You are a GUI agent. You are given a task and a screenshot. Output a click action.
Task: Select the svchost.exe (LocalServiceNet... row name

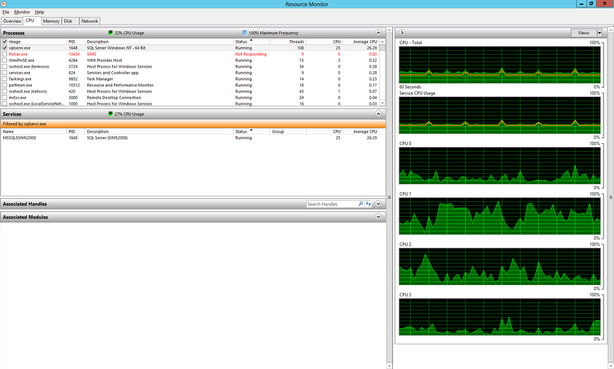tap(37, 104)
